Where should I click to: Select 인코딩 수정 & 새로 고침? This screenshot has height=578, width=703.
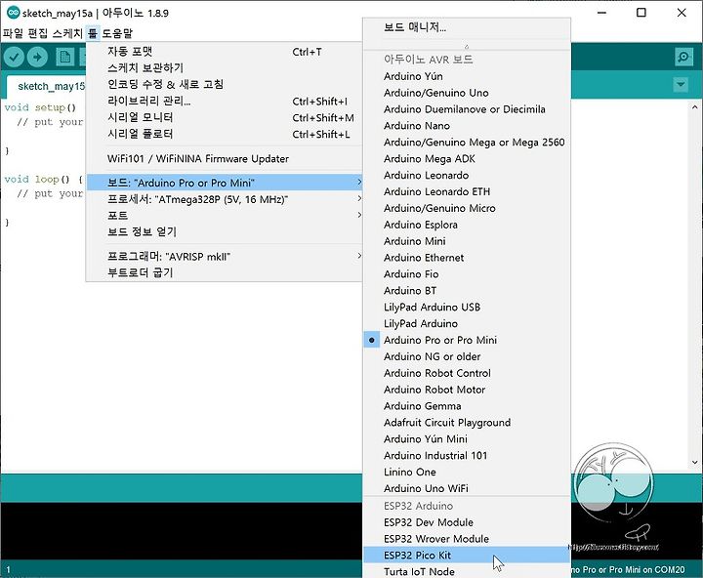coord(224,84)
